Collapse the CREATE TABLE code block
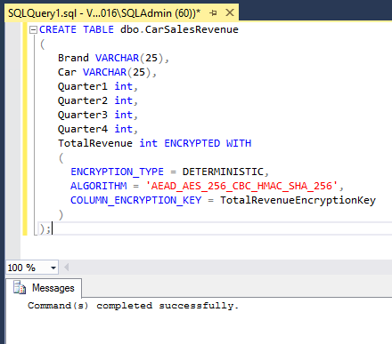The width and height of the screenshot is (392, 344). tap(33, 29)
